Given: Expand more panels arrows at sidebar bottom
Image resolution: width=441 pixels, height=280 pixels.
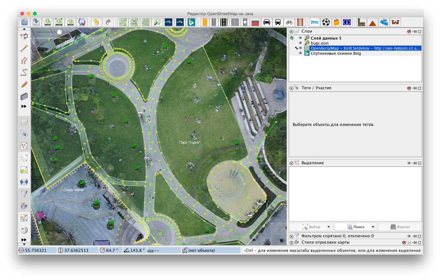Looking at the screenshot, I should pyautogui.click(x=24, y=240).
